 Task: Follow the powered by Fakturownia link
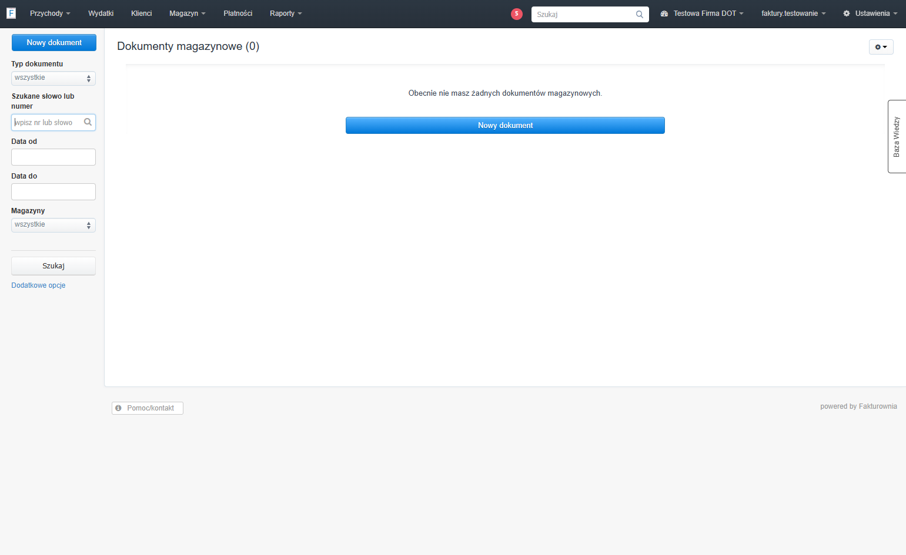click(x=858, y=406)
